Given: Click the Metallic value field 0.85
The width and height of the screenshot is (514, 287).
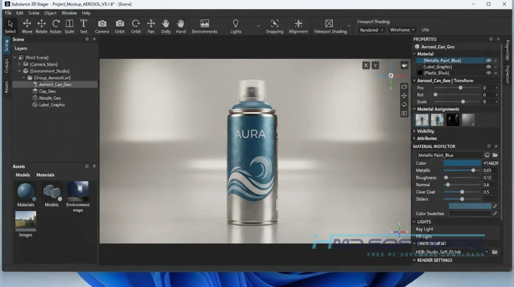Looking at the screenshot, I should [490, 171].
